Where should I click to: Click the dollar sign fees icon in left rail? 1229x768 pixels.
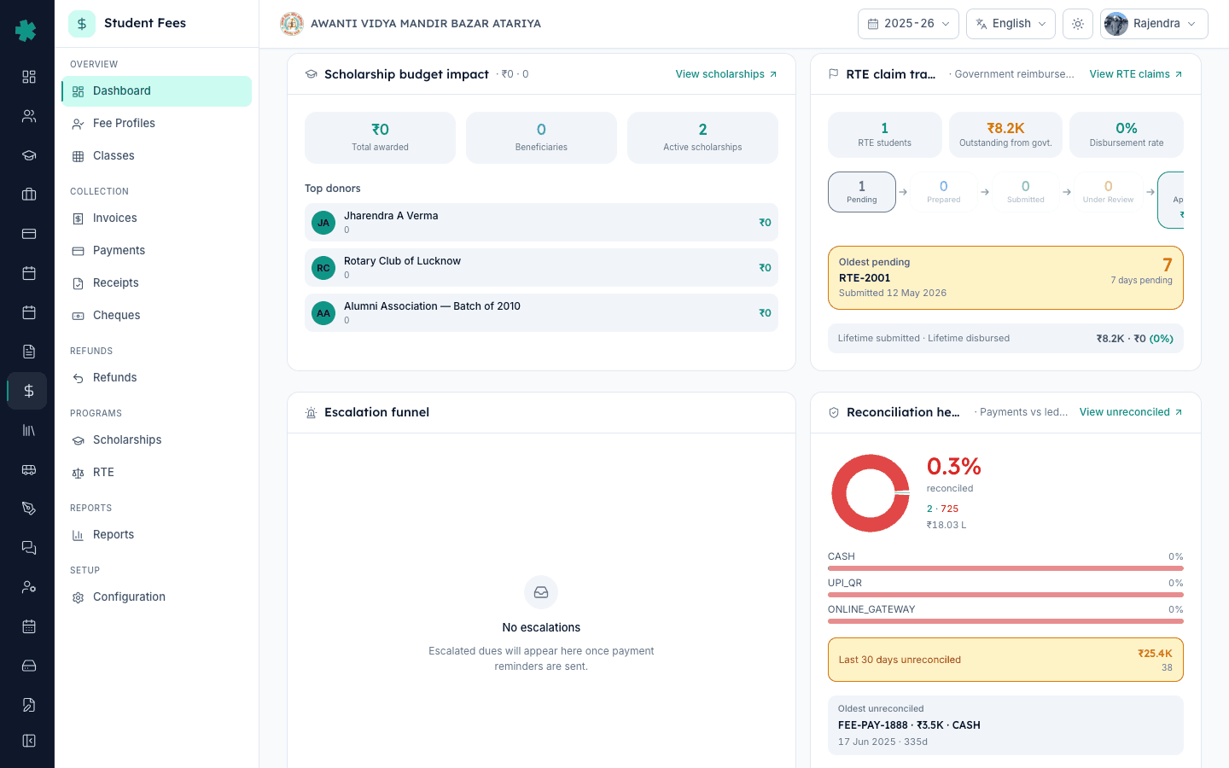[x=28, y=391]
